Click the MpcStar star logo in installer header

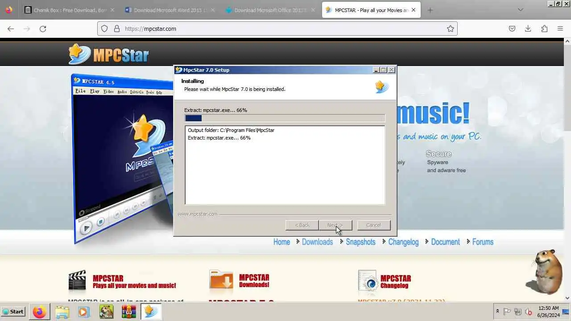tap(382, 86)
